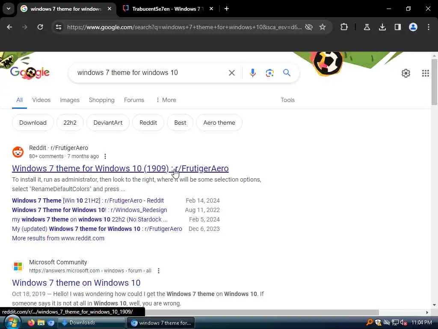438x329 pixels.
Task: Start a voice search with microphone
Action: coord(252,73)
